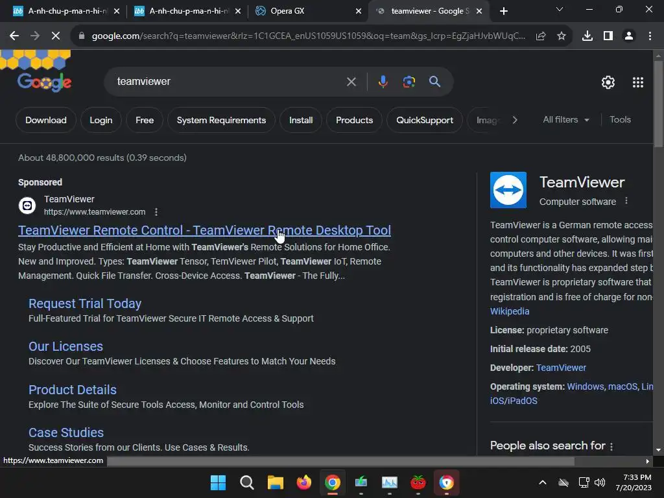Screen dimensions: 664x498
Task: Close the Opera GX tab
Action: coord(358,12)
